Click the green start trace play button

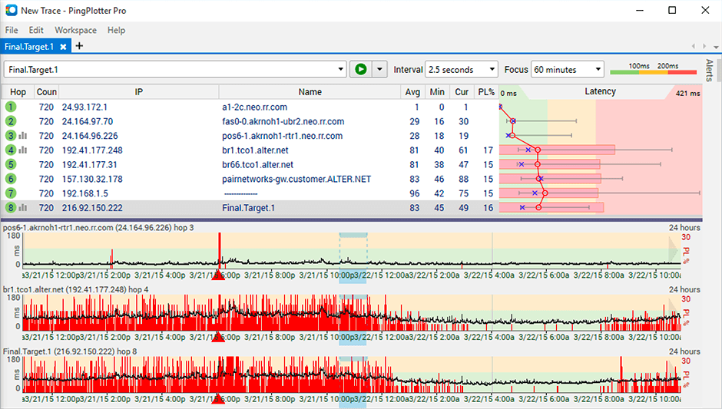pos(359,70)
